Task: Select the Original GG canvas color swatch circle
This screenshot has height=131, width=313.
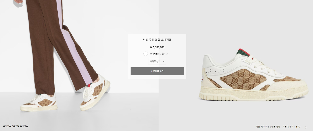Action: point(146,54)
